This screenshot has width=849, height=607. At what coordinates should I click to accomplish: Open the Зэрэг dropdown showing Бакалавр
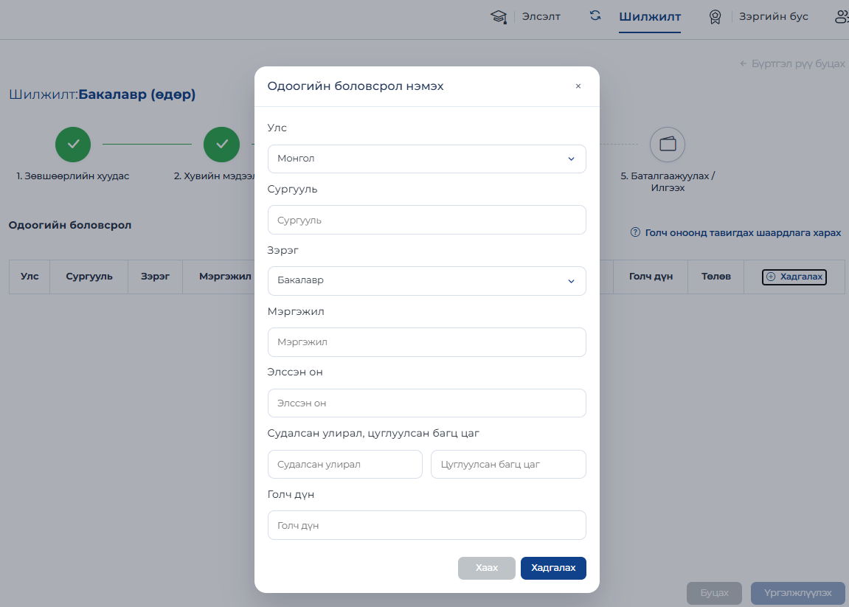click(426, 280)
